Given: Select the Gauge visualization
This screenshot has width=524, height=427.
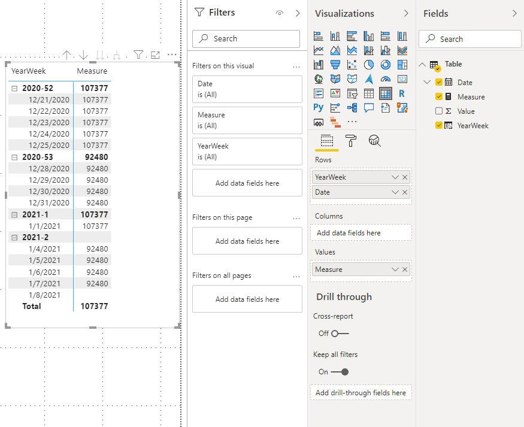Looking at the screenshot, I should tap(385, 79).
